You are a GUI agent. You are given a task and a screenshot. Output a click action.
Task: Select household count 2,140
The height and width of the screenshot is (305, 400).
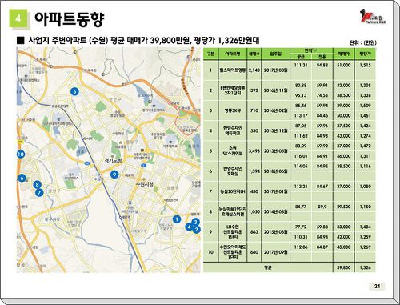pos(254,70)
